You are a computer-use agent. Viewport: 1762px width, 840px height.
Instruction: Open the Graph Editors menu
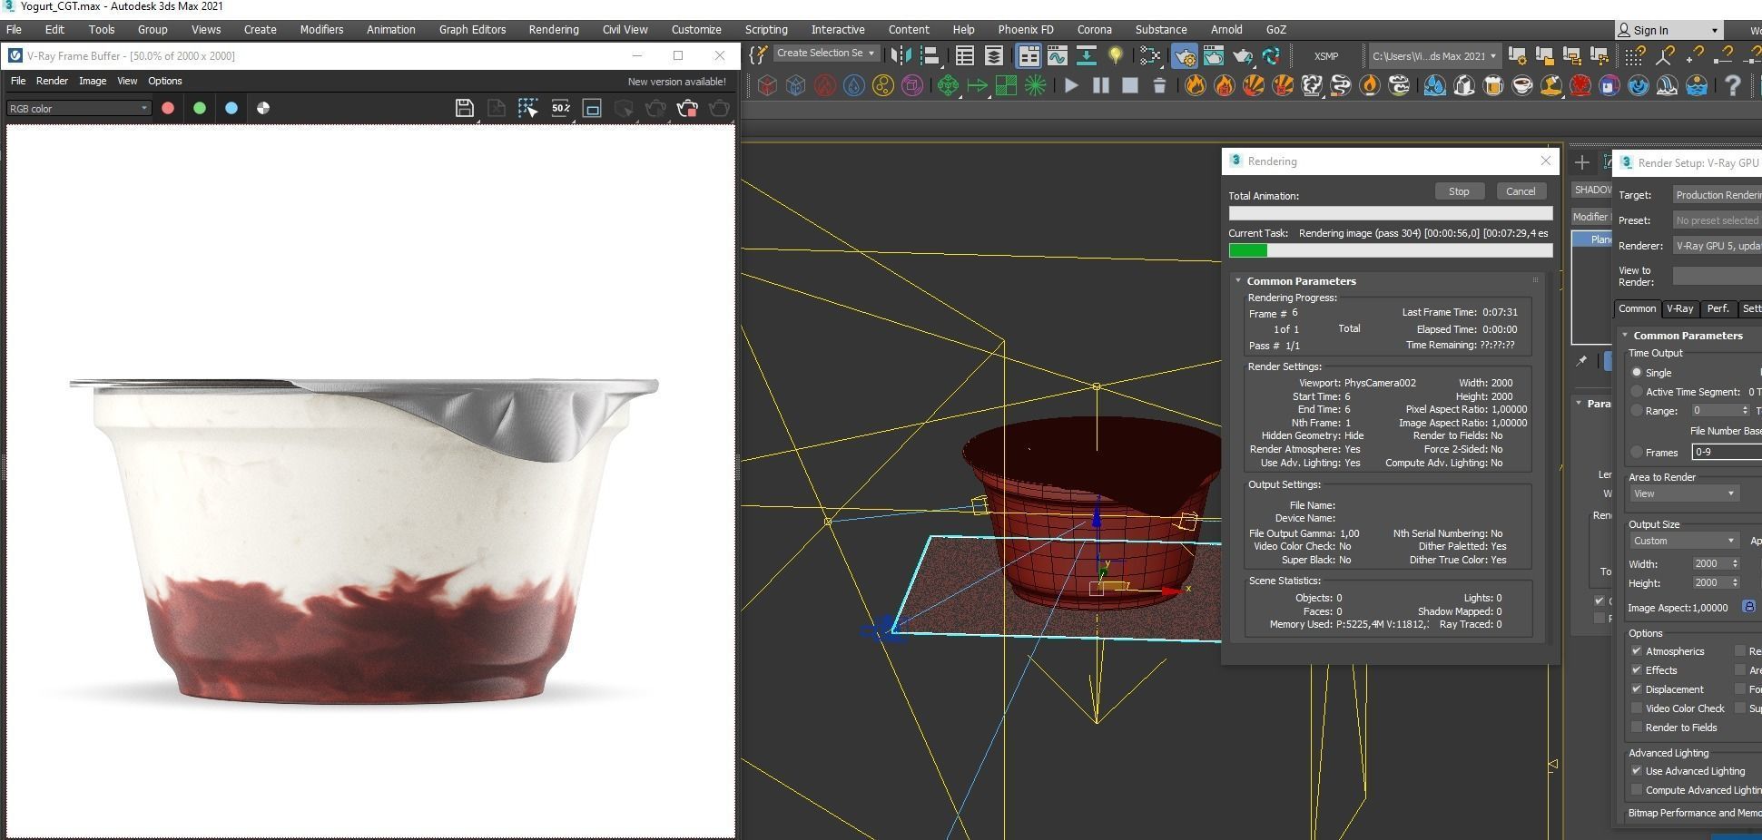(472, 29)
